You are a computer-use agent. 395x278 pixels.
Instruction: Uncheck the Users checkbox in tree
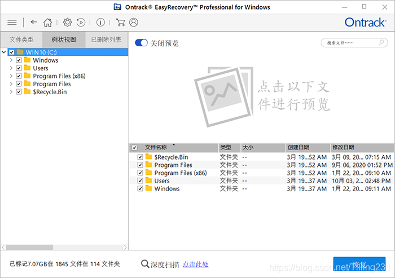[x=19, y=68]
